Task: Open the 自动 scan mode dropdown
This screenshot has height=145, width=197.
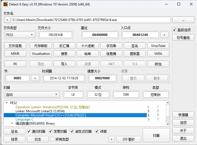Action: [32, 95]
